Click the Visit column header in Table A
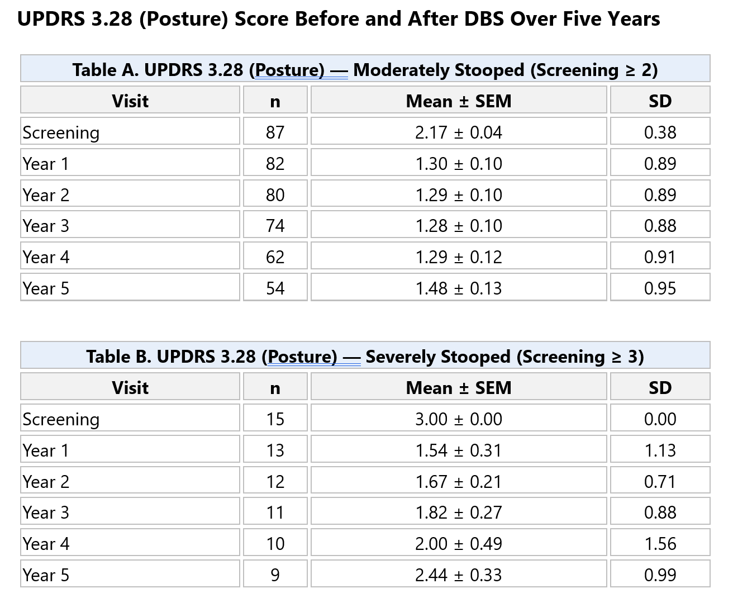Screen dimensions: 733x598 click(x=130, y=101)
